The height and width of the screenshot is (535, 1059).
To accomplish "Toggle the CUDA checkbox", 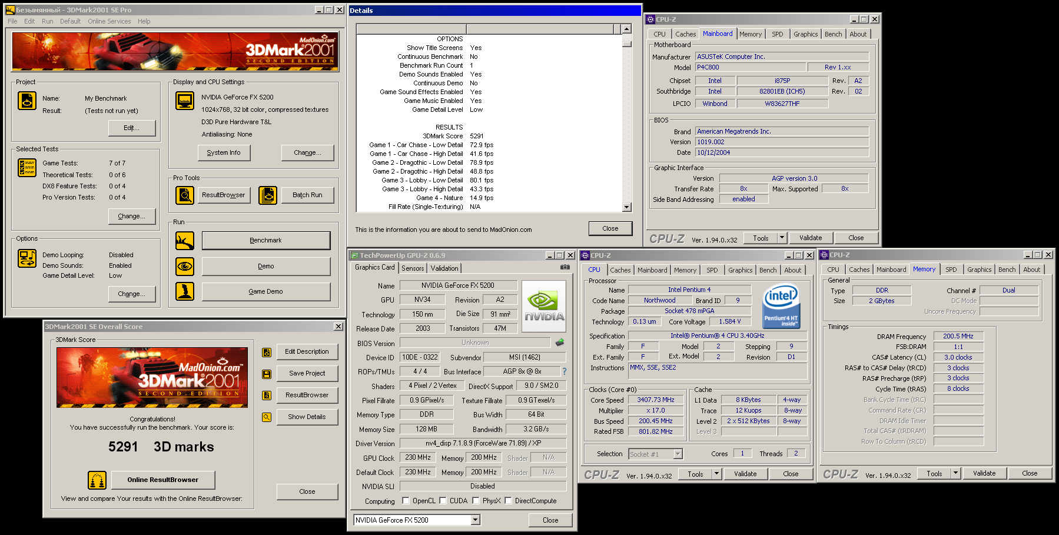I will (443, 501).
